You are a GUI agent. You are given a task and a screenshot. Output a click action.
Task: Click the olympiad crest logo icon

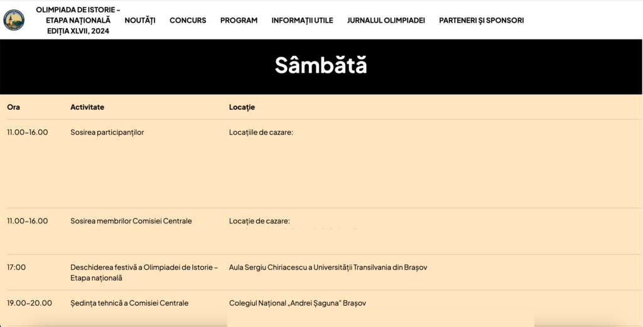(14, 20)
